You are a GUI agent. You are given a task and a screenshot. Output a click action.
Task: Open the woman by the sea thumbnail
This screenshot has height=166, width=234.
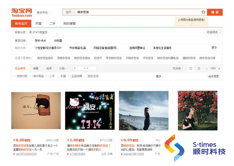pyautogui.click(x=144, y=111)
